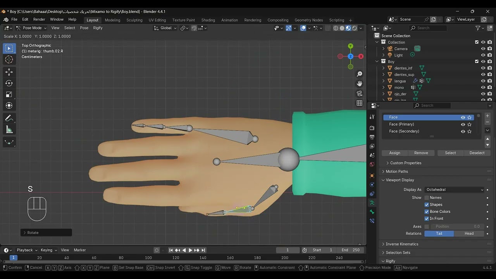Activate the Cursor tool
The width and height of the screenshot is (496, 279).
click(9, 59)
